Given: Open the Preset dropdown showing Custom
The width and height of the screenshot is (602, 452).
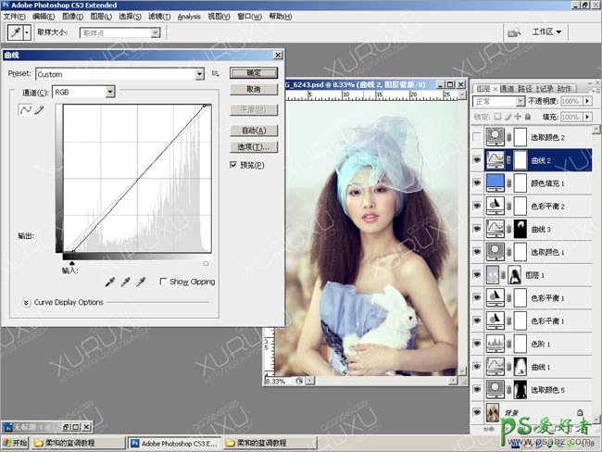Looking at the screenshot, I should coord(120,74).
